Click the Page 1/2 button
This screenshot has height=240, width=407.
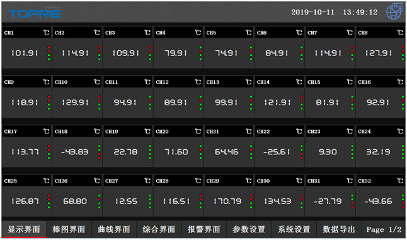click(384, 229)
